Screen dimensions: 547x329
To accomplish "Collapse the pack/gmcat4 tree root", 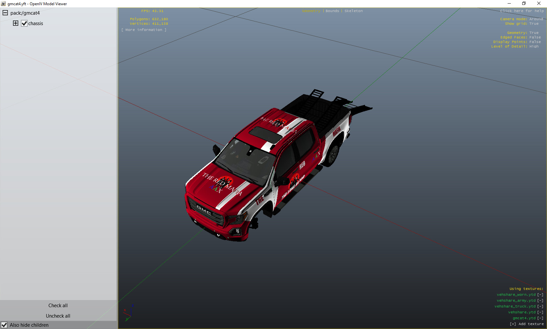I will (x=5, y=13).
